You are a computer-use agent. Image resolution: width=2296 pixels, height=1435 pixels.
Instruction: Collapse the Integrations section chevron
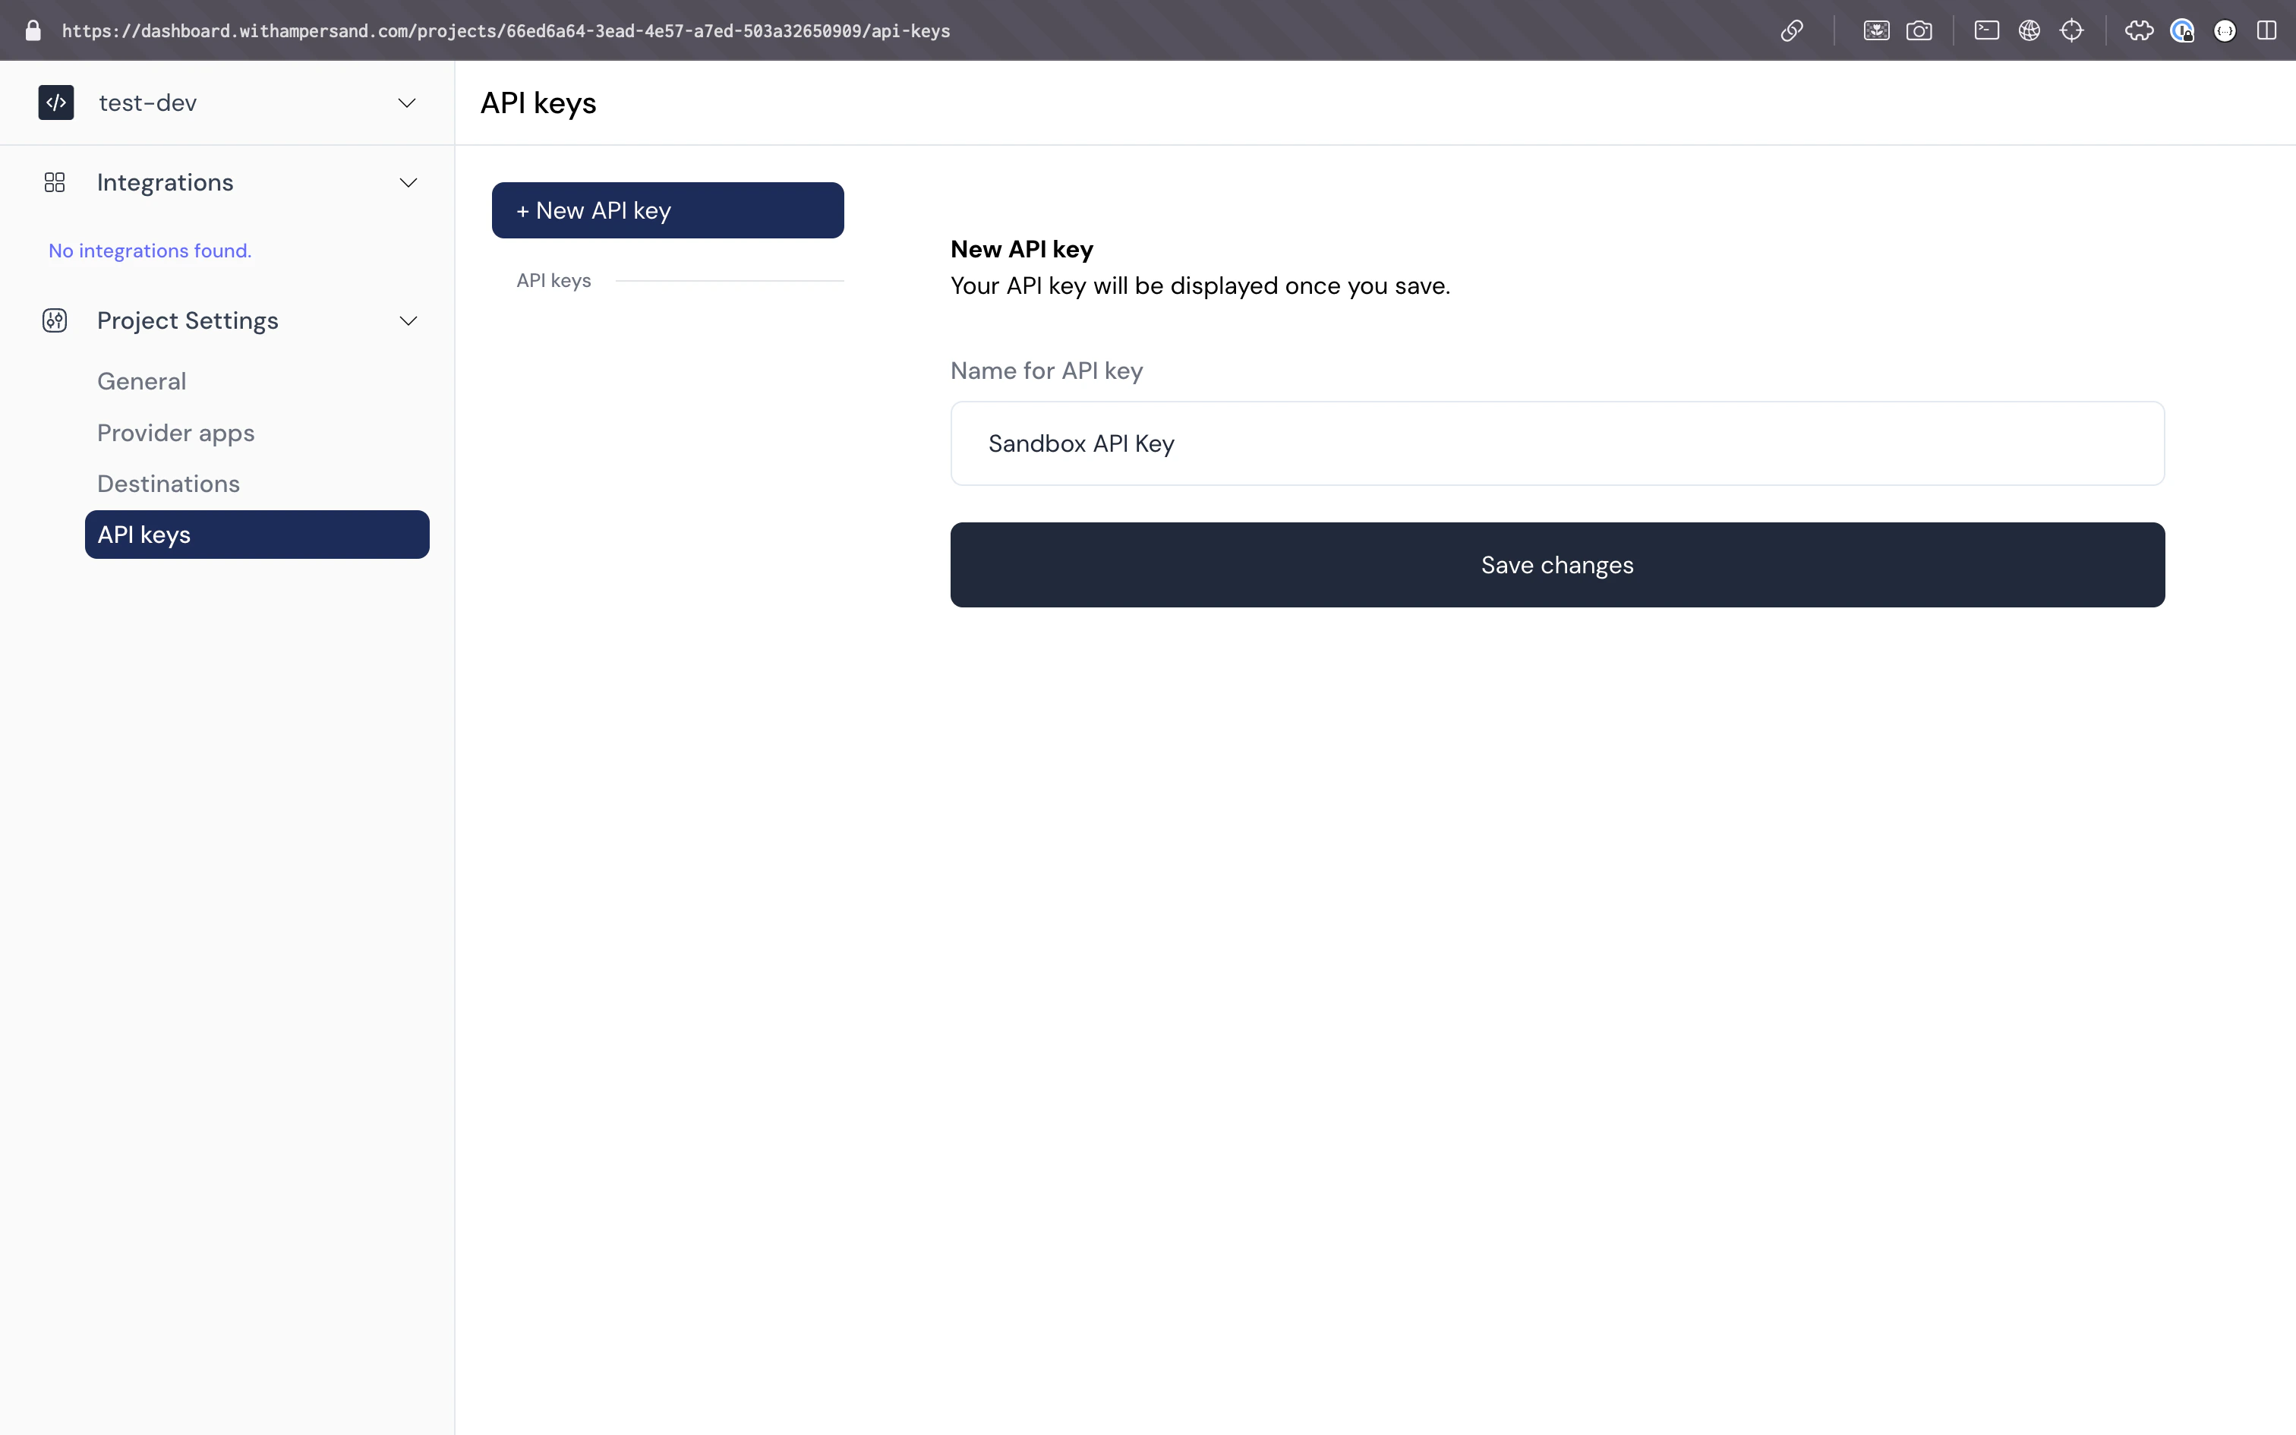pos(408,182)
